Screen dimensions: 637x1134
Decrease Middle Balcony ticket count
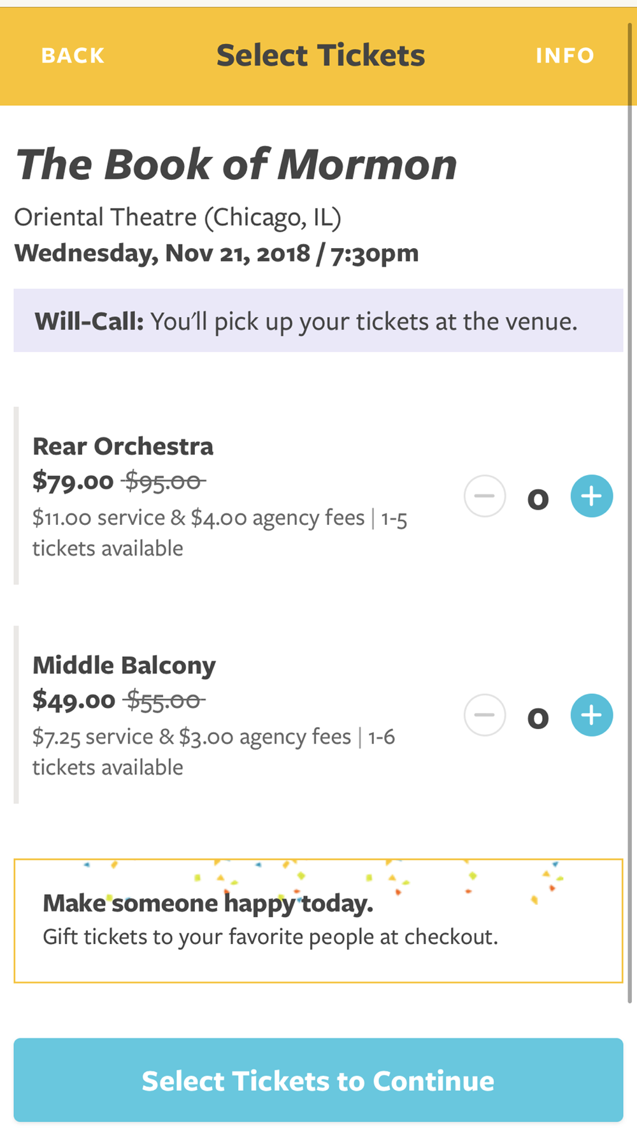point(485,715)
